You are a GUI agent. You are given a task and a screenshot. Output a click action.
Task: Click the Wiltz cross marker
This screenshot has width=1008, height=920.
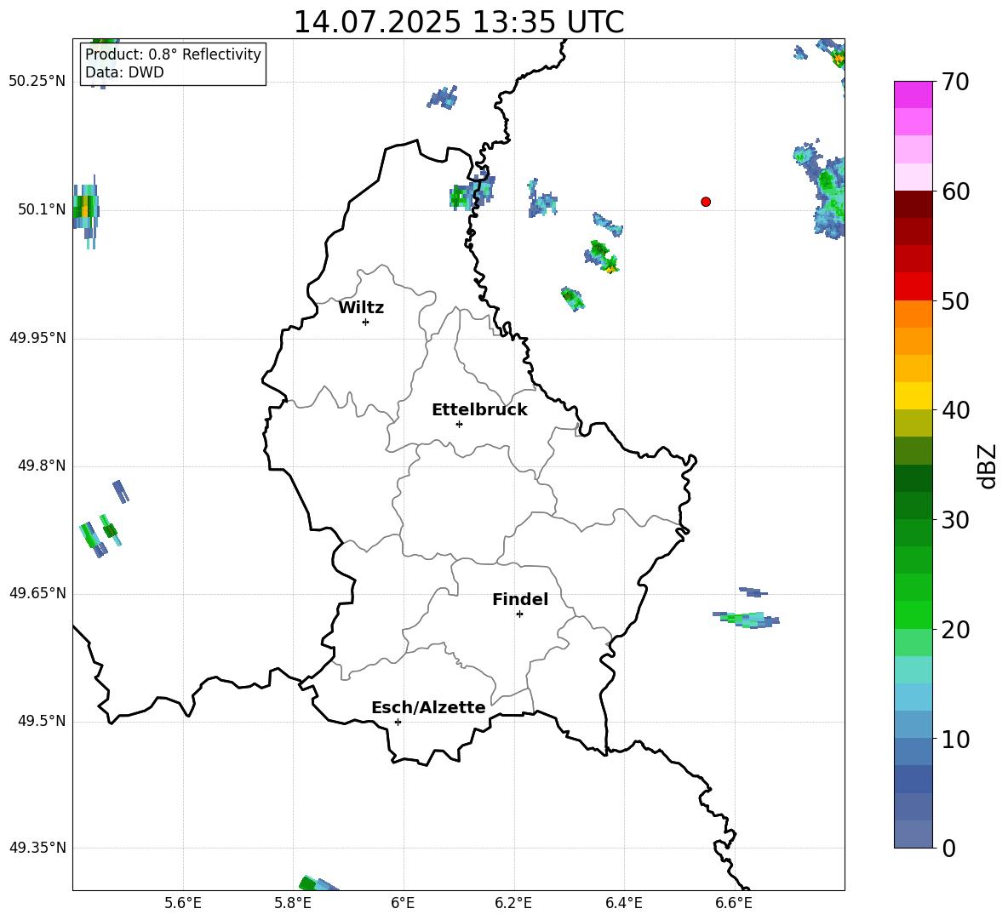366,322
